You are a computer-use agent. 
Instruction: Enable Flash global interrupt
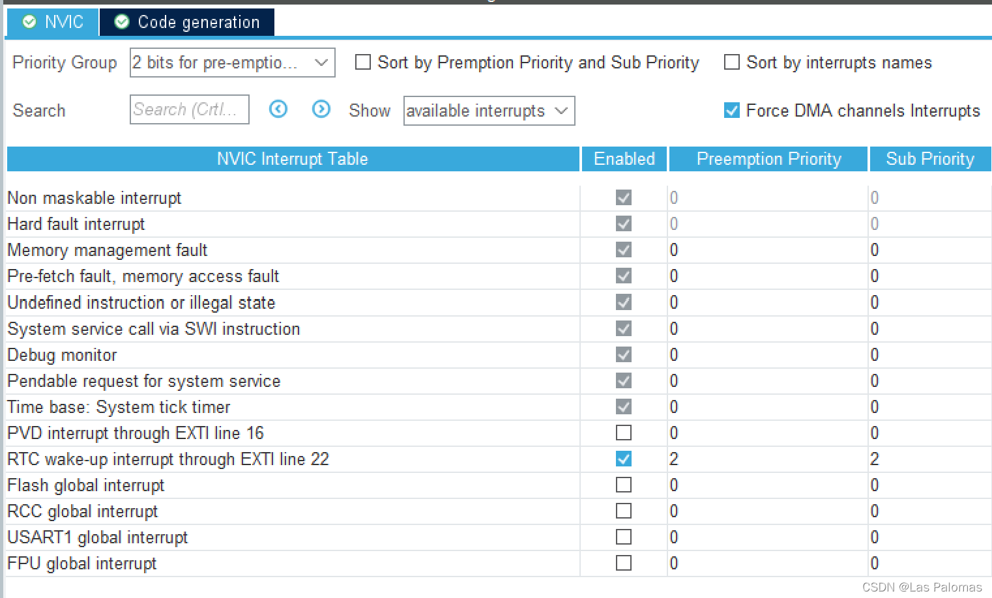point(624,485)
